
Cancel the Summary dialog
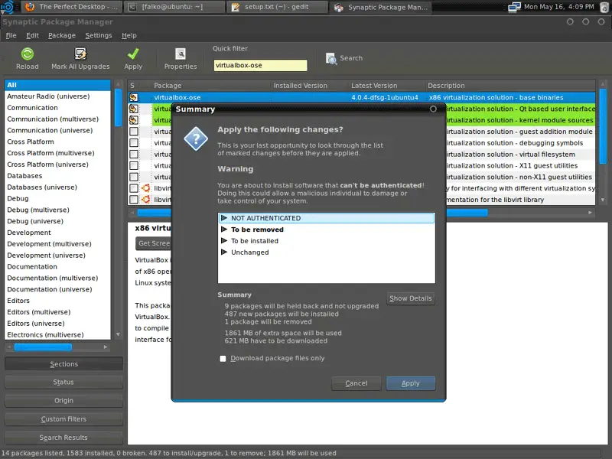click(x=356, y=383)
